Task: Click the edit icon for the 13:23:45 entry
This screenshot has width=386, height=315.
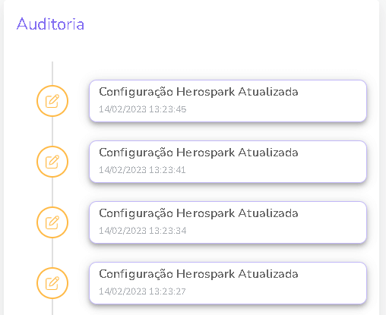Action: tap(52, 101)
